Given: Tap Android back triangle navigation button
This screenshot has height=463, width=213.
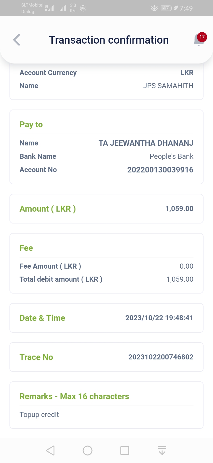Looking at the screenshot, I should pyautogui.click(x=50, y=450).
